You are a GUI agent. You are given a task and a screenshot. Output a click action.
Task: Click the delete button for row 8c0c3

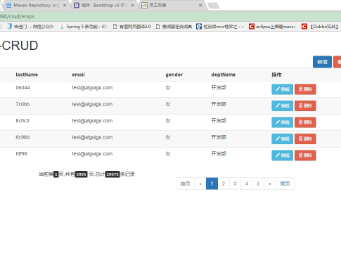[305, 122]
